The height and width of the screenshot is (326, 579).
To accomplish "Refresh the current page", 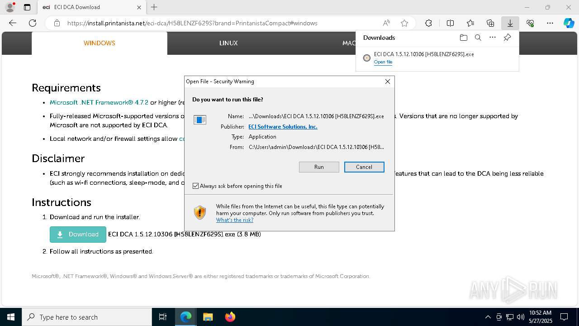I will [33, 23].
